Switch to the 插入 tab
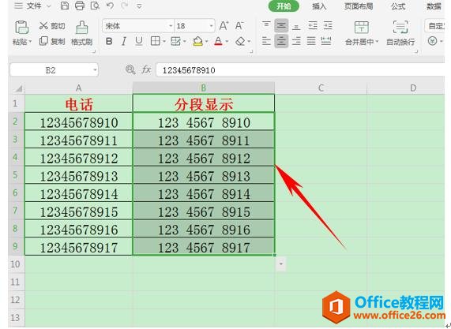The image size is (451, 329). tap(319, 6)
